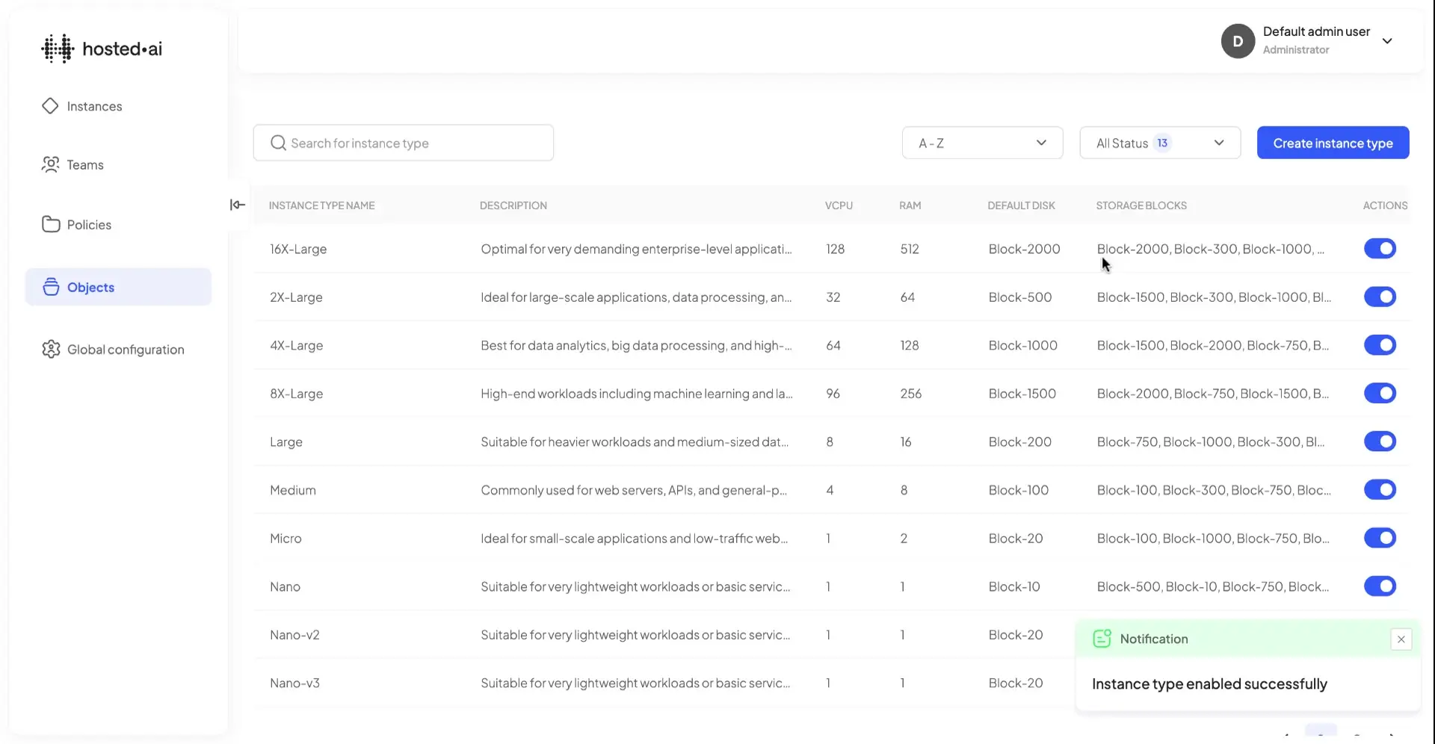Click the Global configuration gear icon
1435x744 pixels.
[49, 349]
